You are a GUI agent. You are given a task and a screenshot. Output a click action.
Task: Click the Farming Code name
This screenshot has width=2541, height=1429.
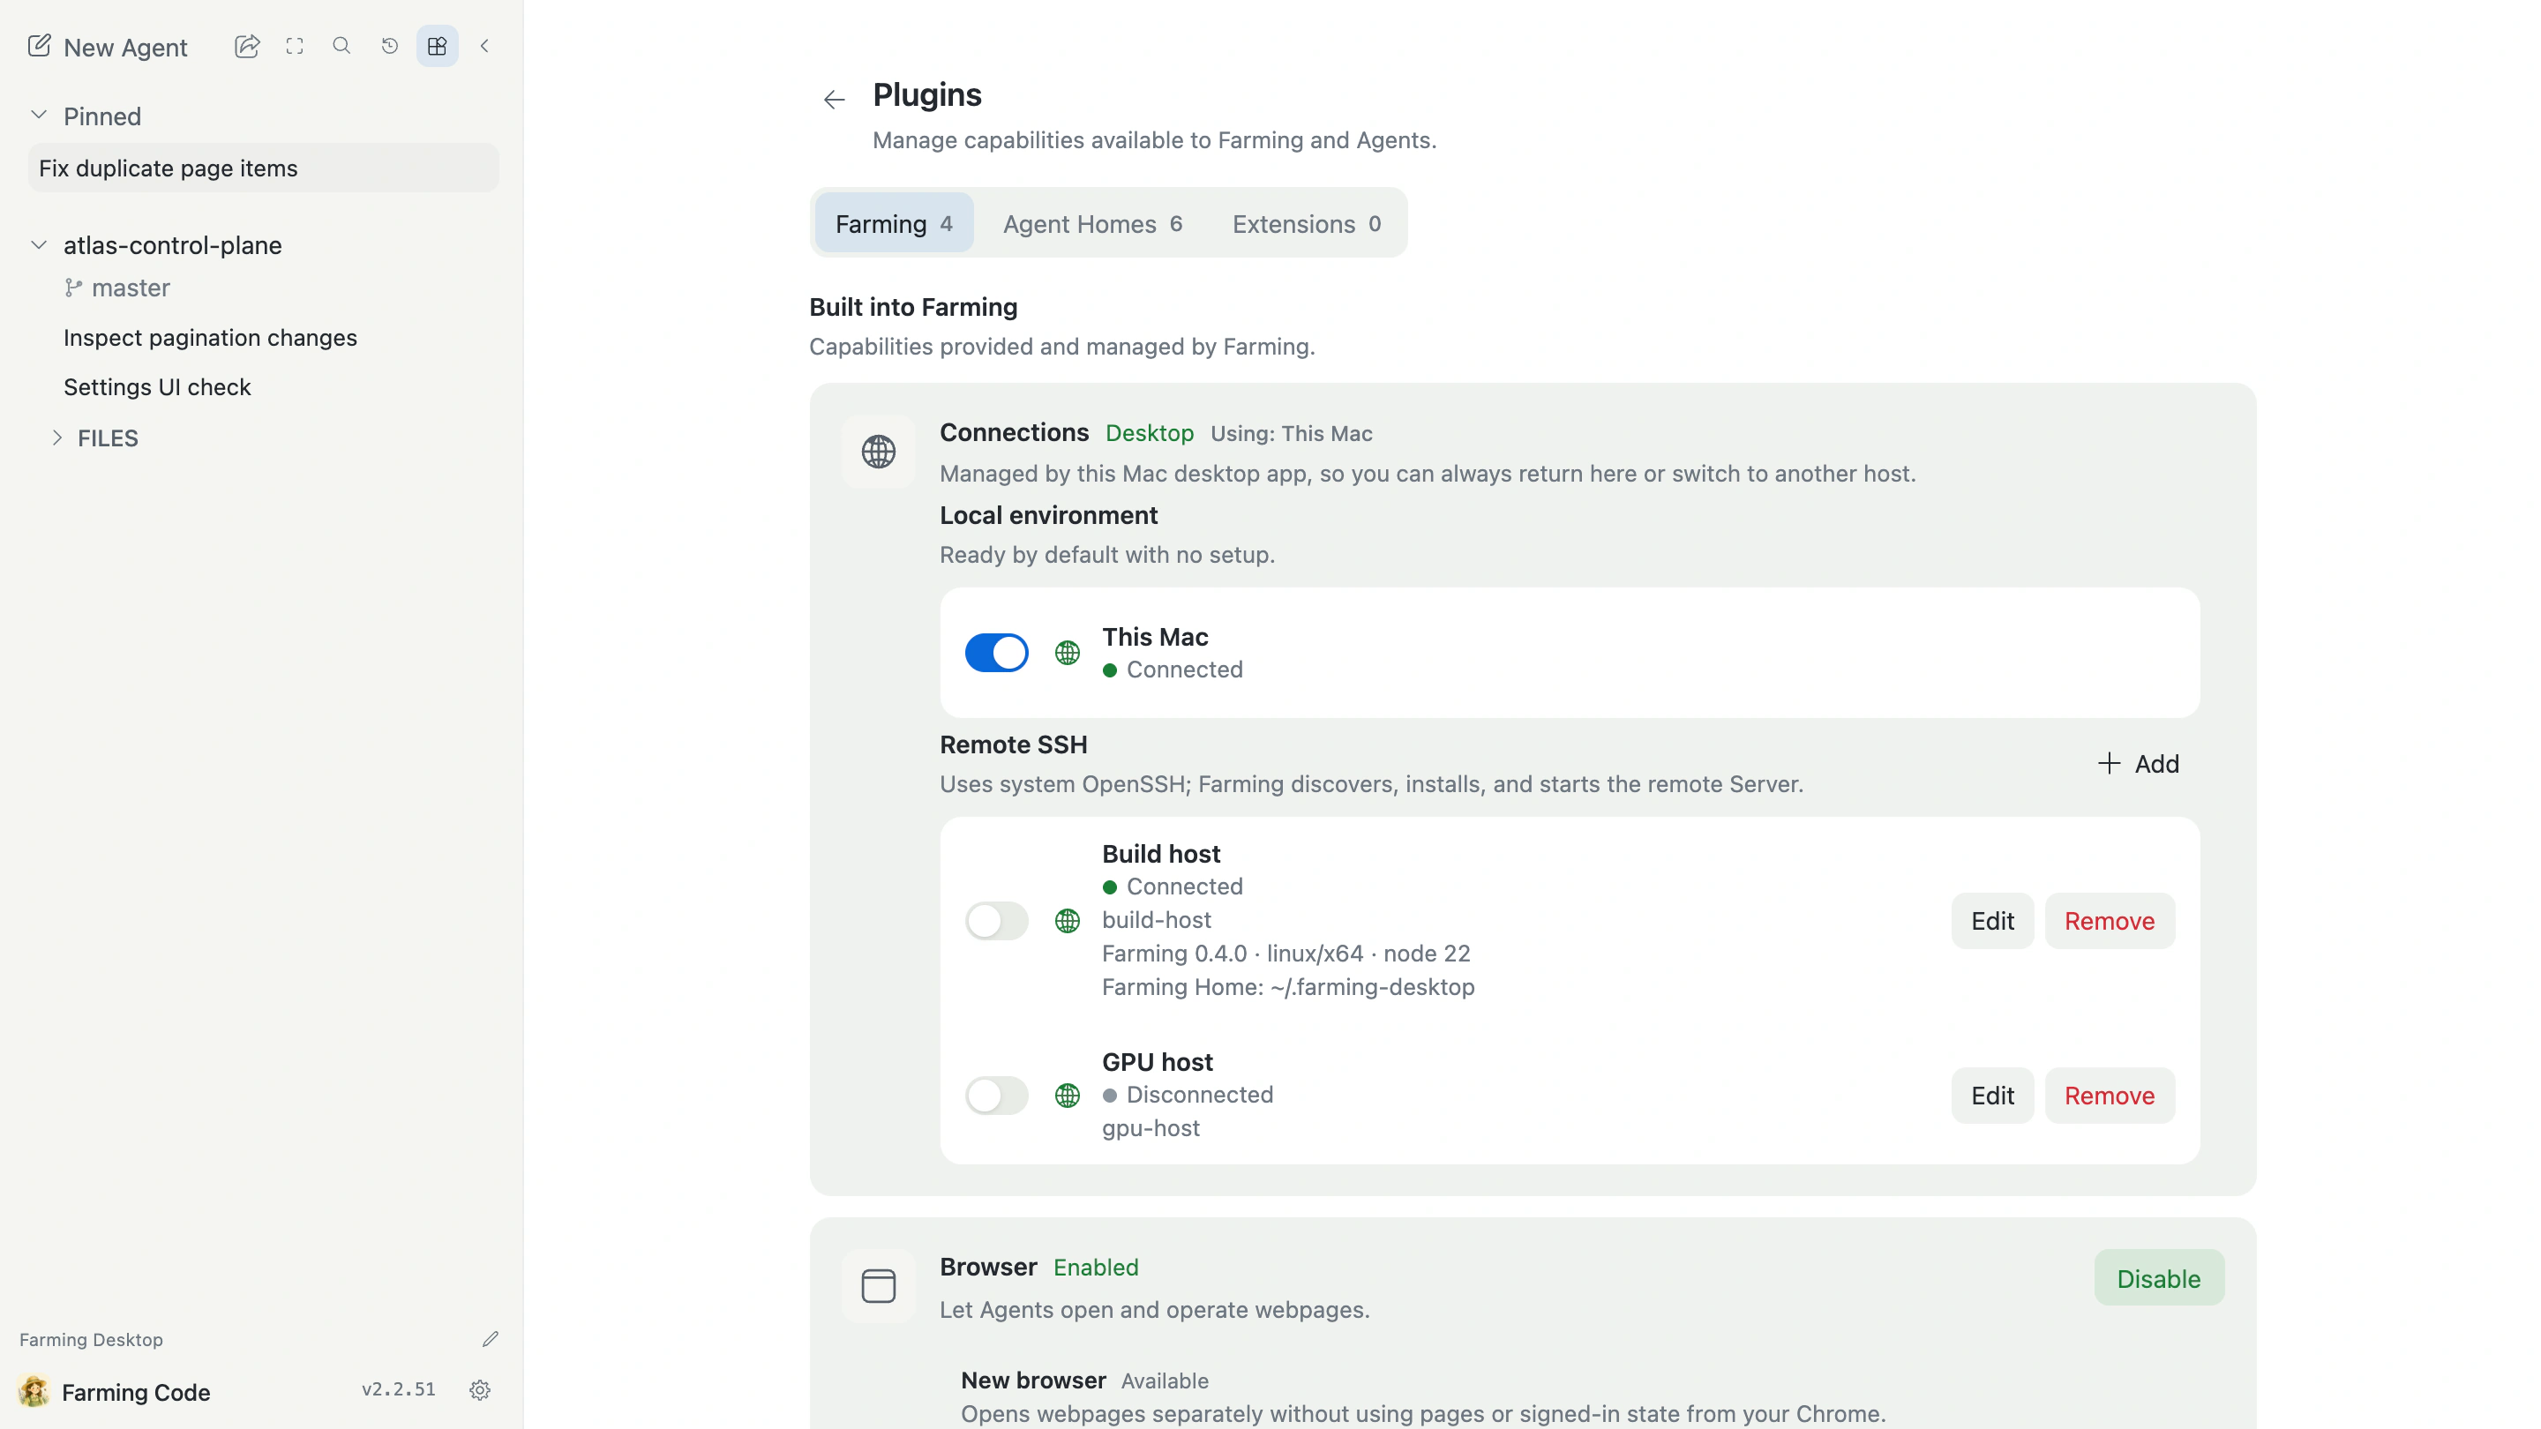pos(136,1393)
